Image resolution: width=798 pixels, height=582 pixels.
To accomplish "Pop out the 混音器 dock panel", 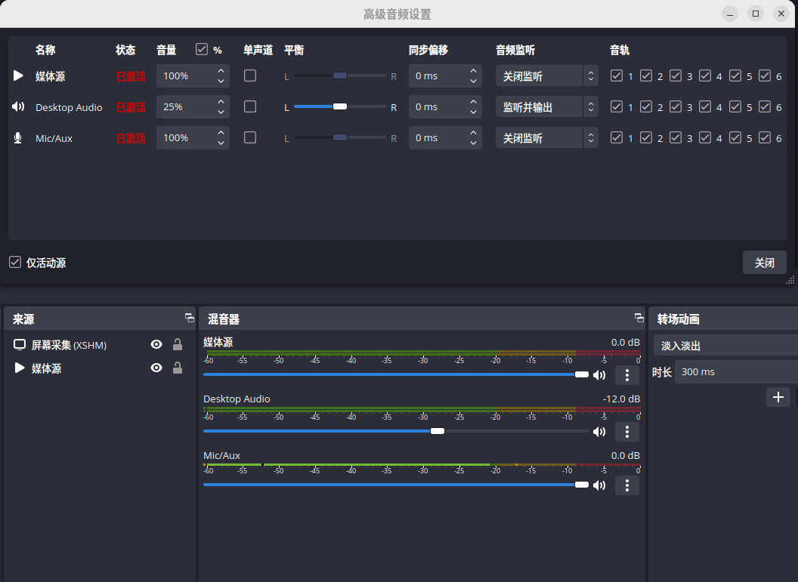I will click(x=639, y=319).
